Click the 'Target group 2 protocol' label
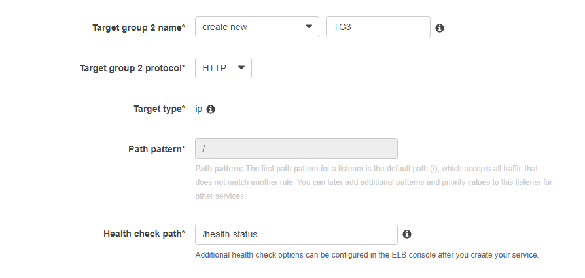 132,68
